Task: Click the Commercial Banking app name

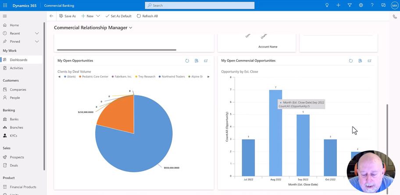Action: click(x=59, y=5)
